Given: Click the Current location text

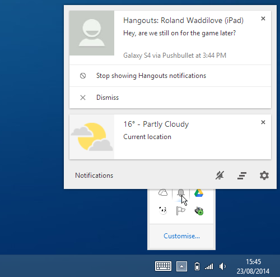Looking at the screenshot, I should click(147, 137).
